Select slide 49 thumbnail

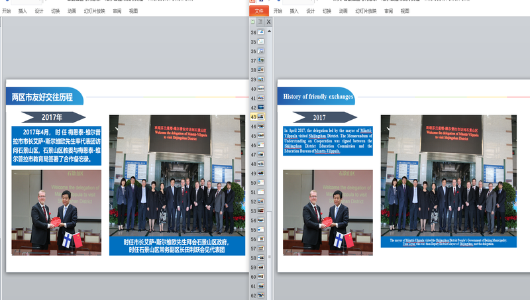click(x=260, y=174)
